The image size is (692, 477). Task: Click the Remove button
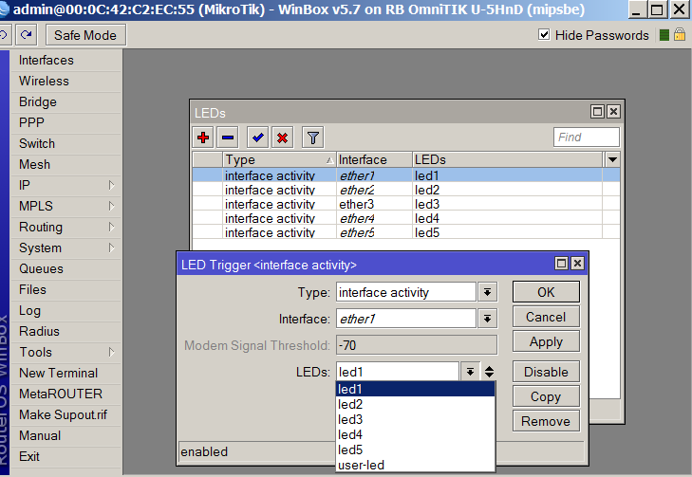pos(546,421)
